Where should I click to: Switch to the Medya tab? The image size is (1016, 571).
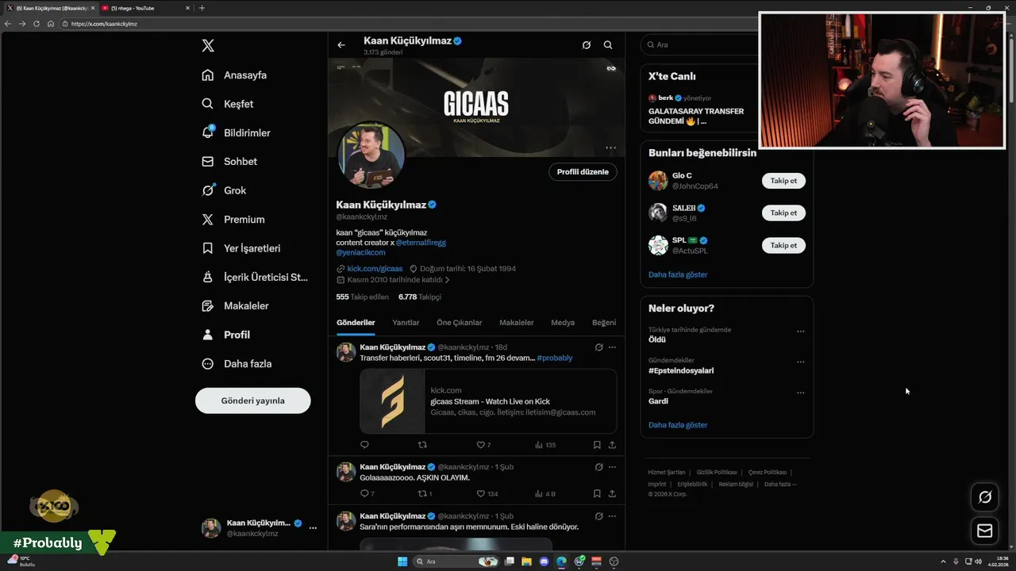tap(563, 323)
